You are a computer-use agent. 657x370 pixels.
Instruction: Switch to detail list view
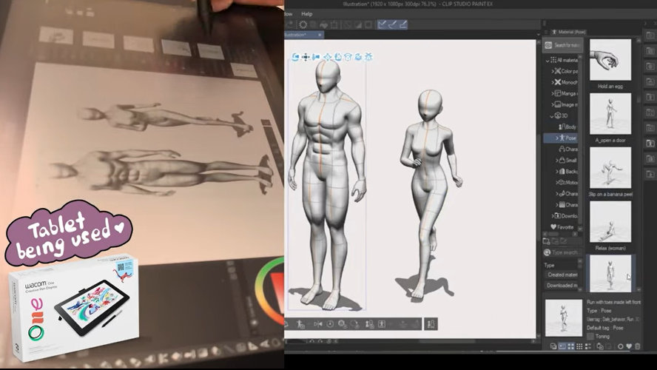[x=587, y=346]
